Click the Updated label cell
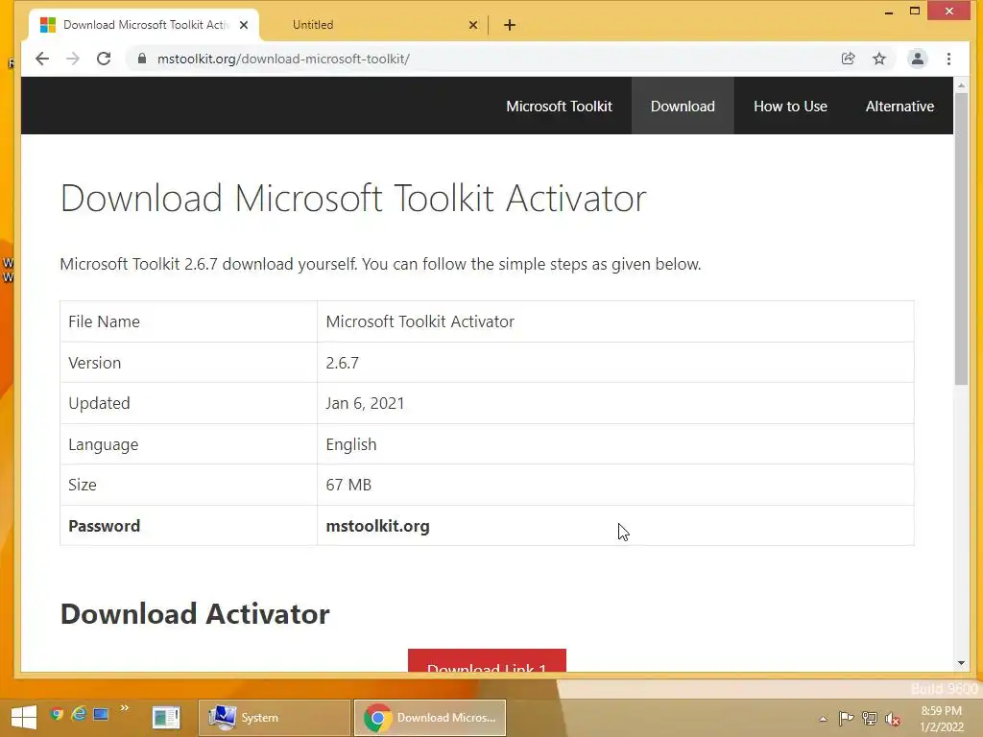Image resolution: width=983 pixels, height=737 pixels. click(x=189, y=403)
